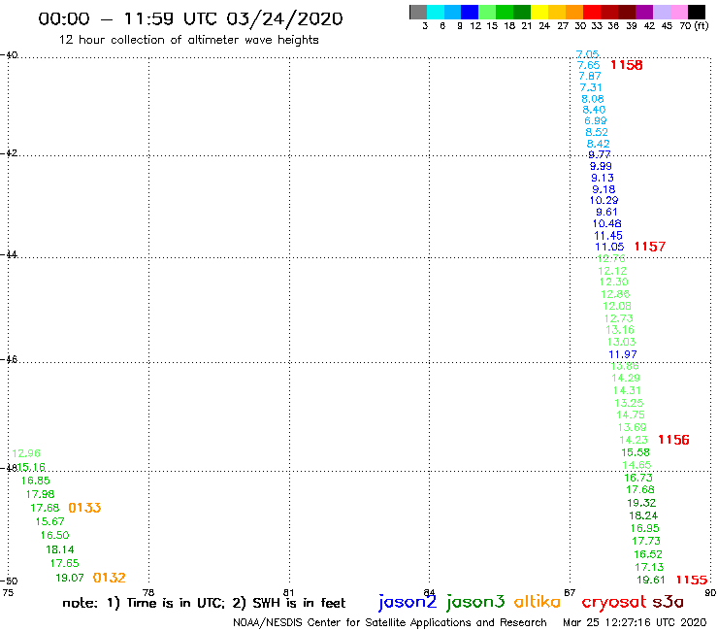Viewport: 718px width, 631px height.
Task: Click the wave height value 16.50
Action: click(x=55, y=536)
